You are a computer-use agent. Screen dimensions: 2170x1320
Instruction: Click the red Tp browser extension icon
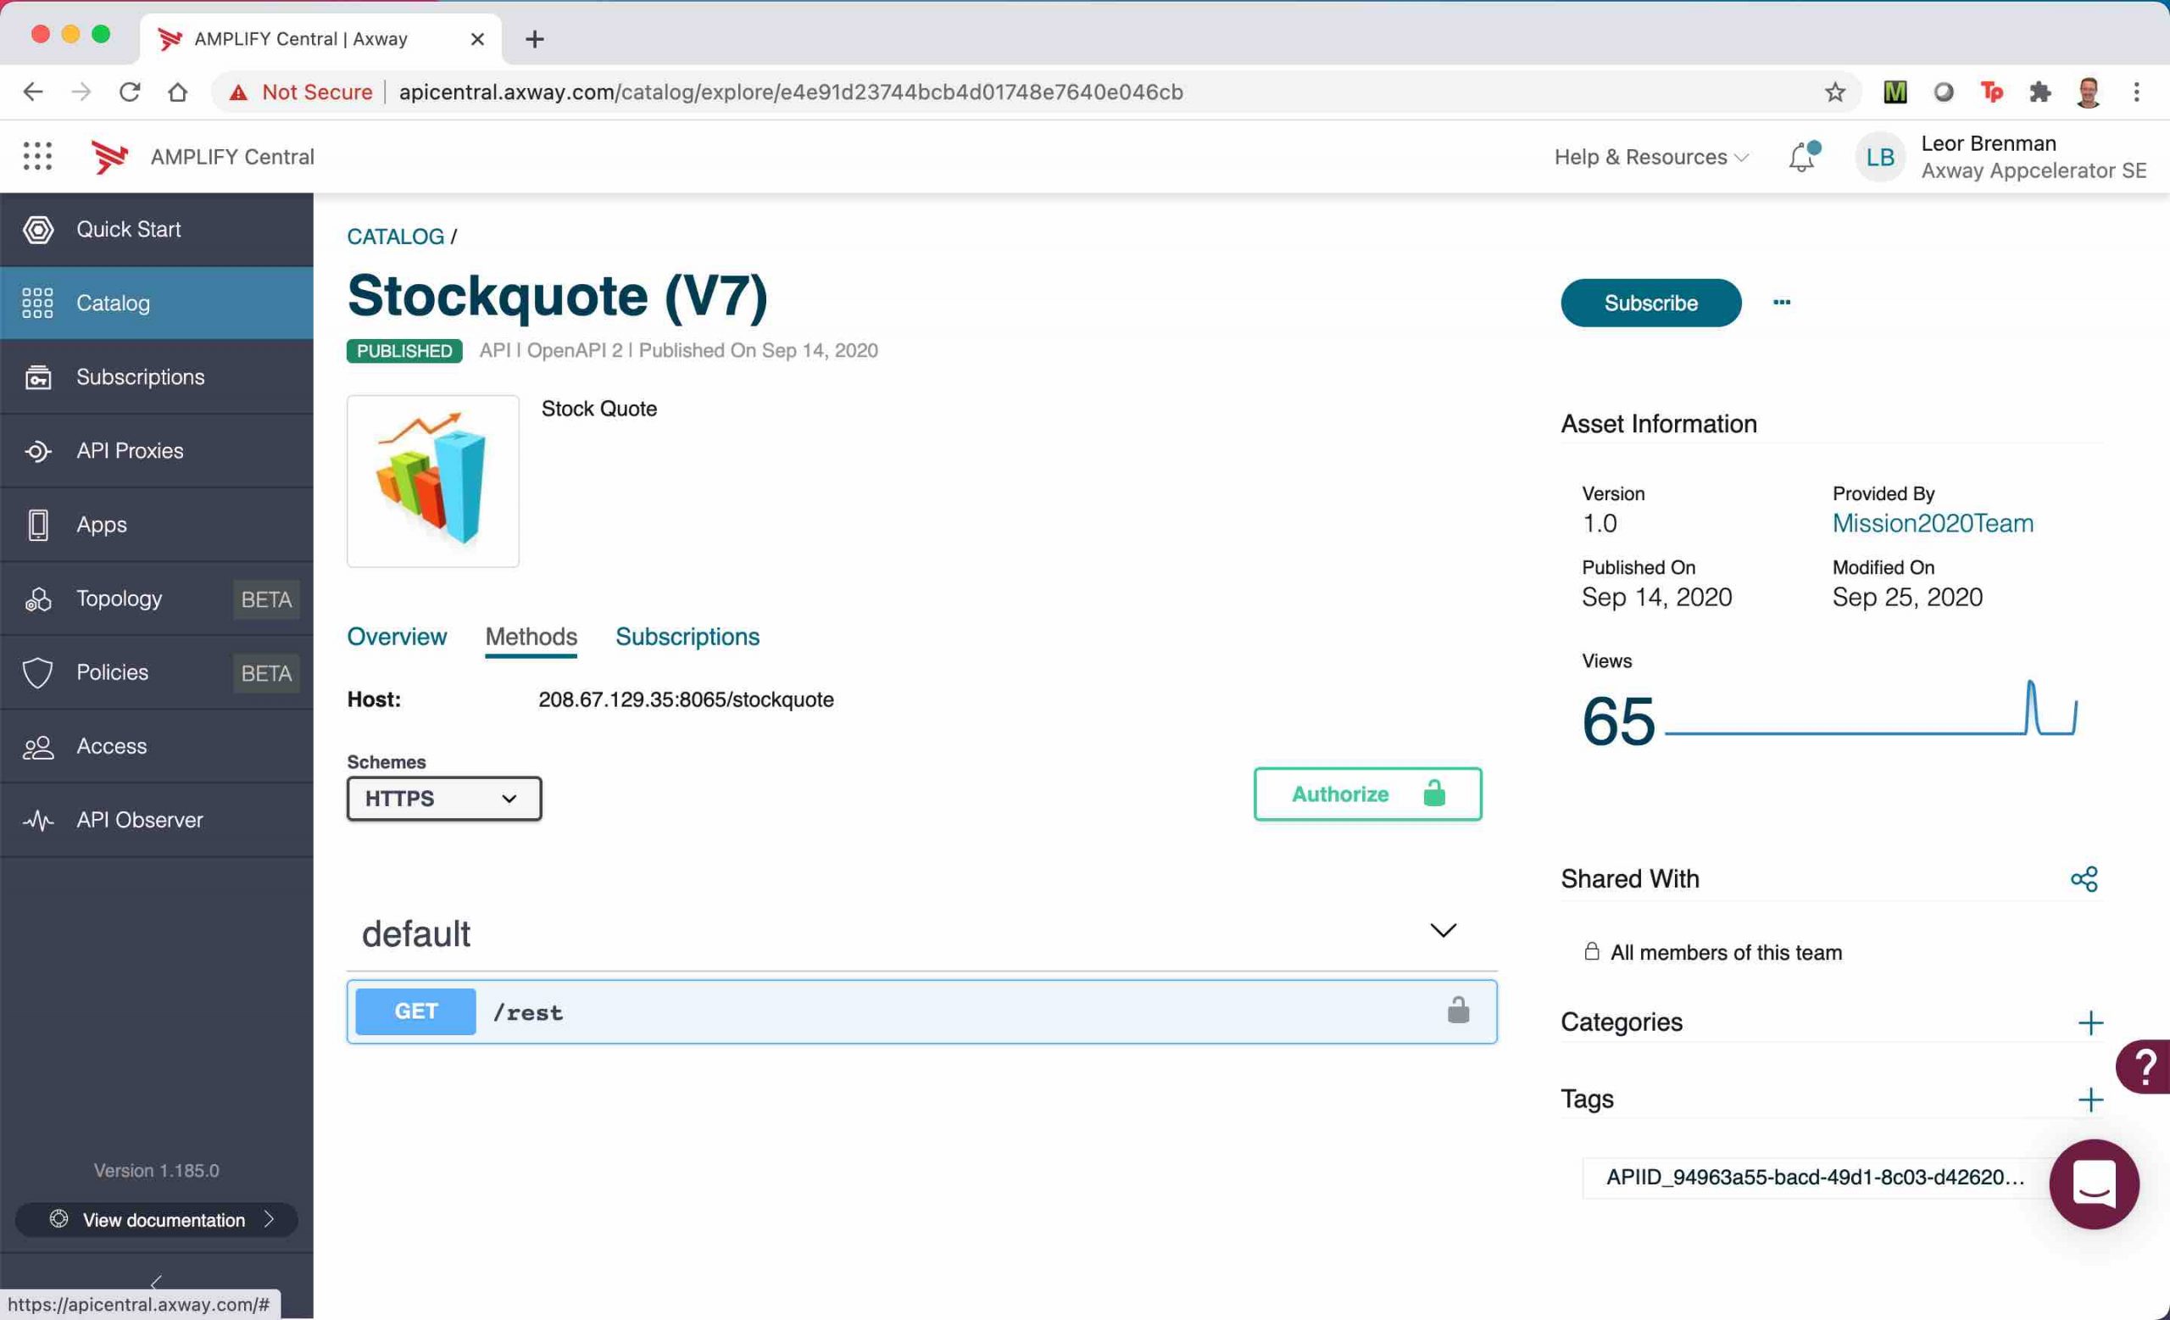1990,92
